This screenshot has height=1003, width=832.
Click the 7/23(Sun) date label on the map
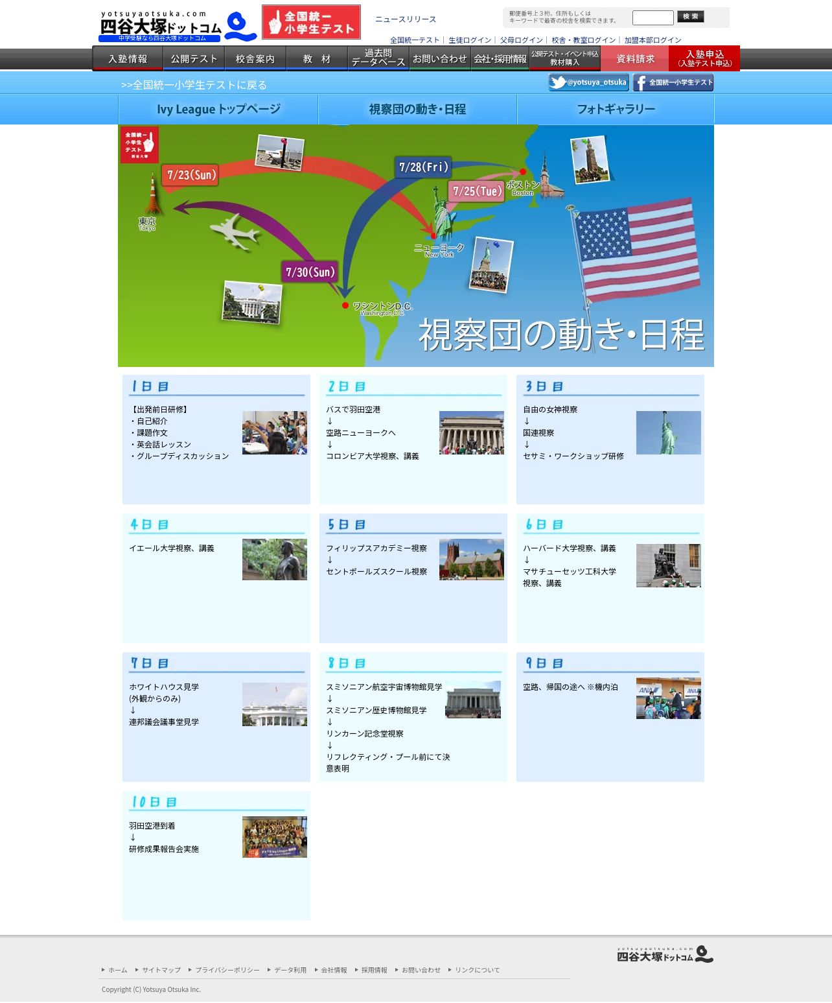tap(191, 175)
